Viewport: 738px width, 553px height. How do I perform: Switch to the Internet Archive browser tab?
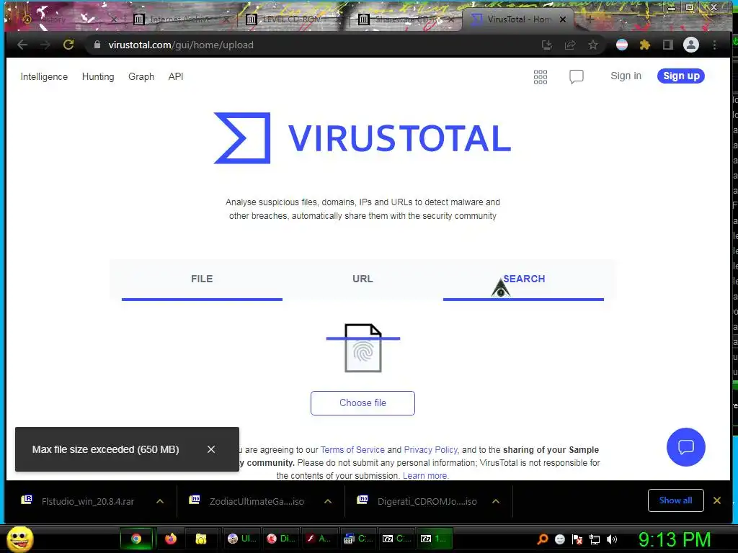(179, 19)
